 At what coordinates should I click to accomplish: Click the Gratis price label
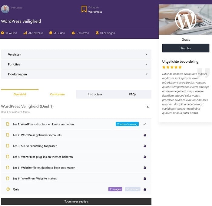tap(186, 39)
